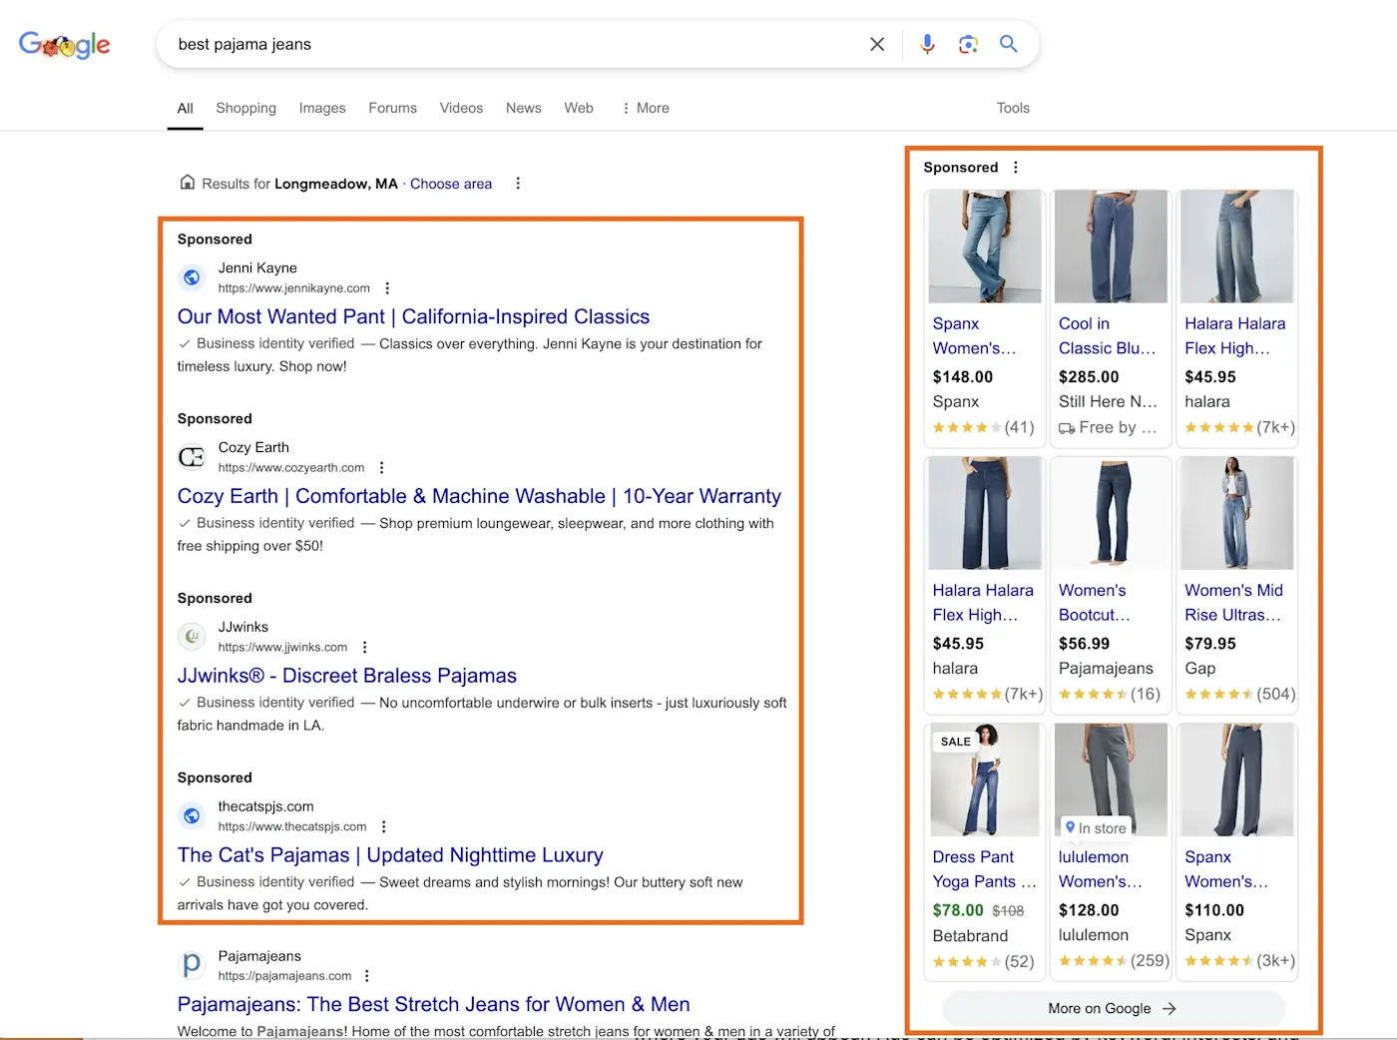Open Spanx Women's $110.00 product image
1397x1040 pixels.
(x=1237, y=780)
